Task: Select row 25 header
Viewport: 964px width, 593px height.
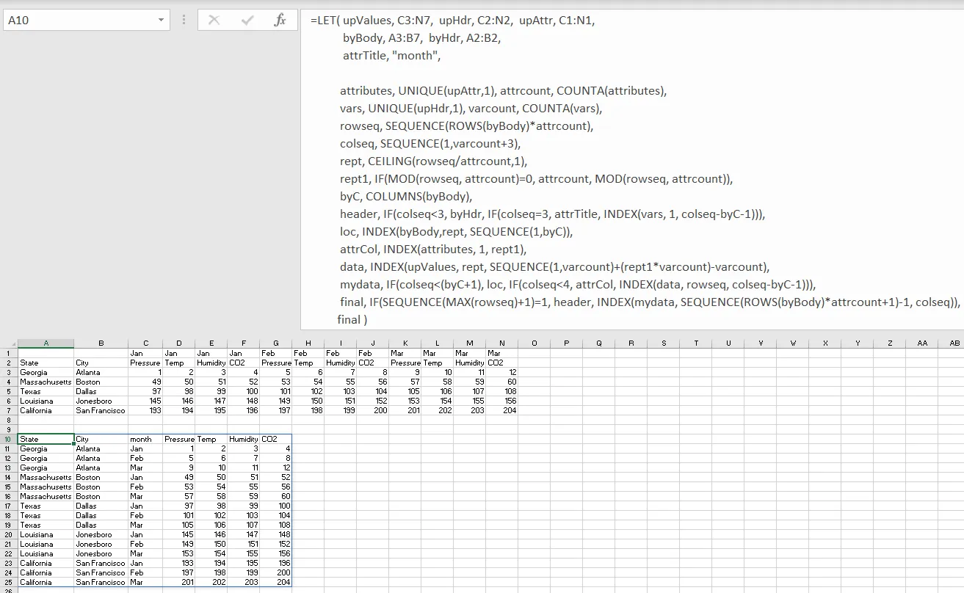Action: point(9,582)
